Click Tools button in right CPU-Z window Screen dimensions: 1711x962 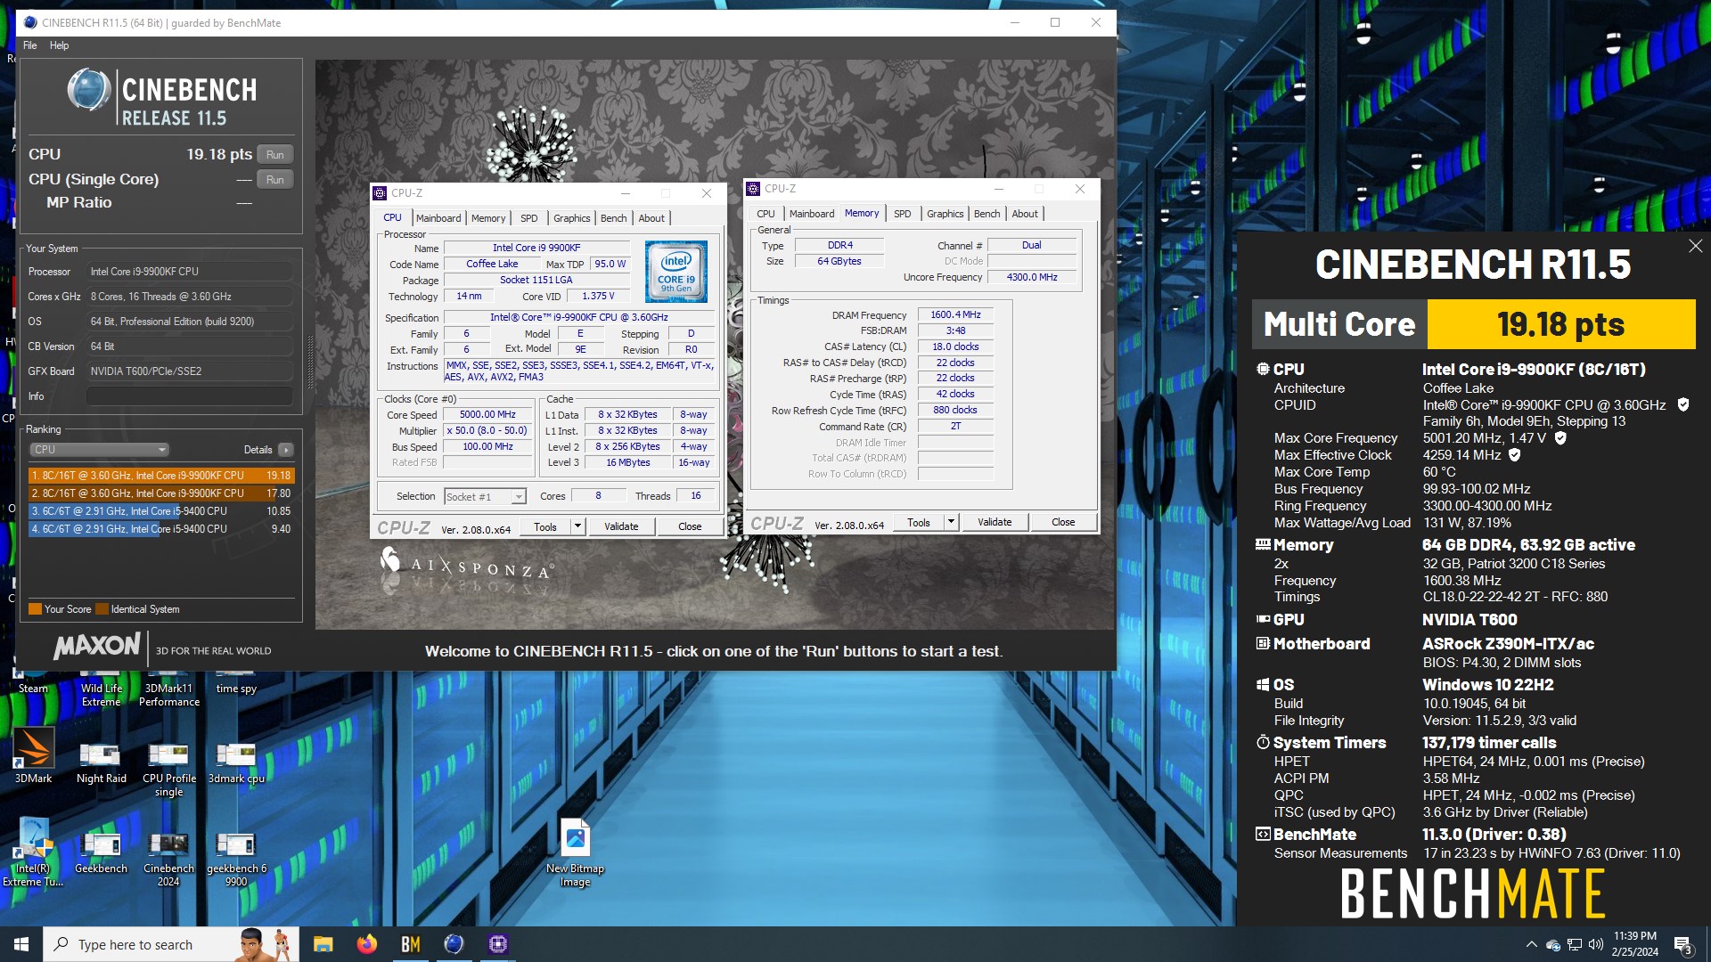tap(919, 522)
